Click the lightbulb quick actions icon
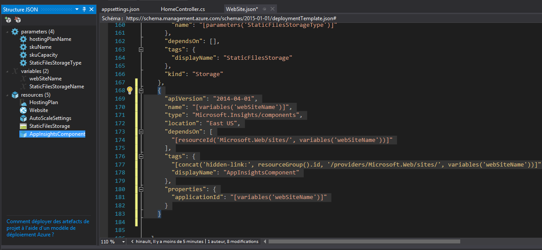The image size is (542, 250). (130, 91)
